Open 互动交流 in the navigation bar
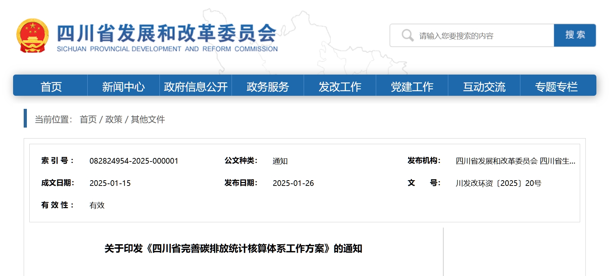 click(x=484, y=87)
